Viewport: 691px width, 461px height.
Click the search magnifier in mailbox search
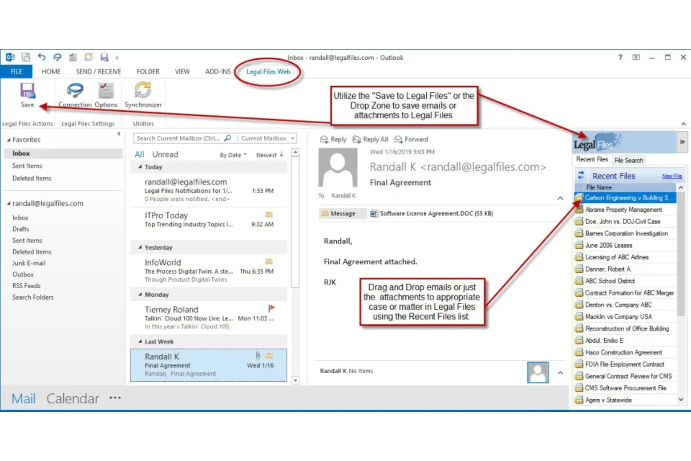(x=227, y=138)
